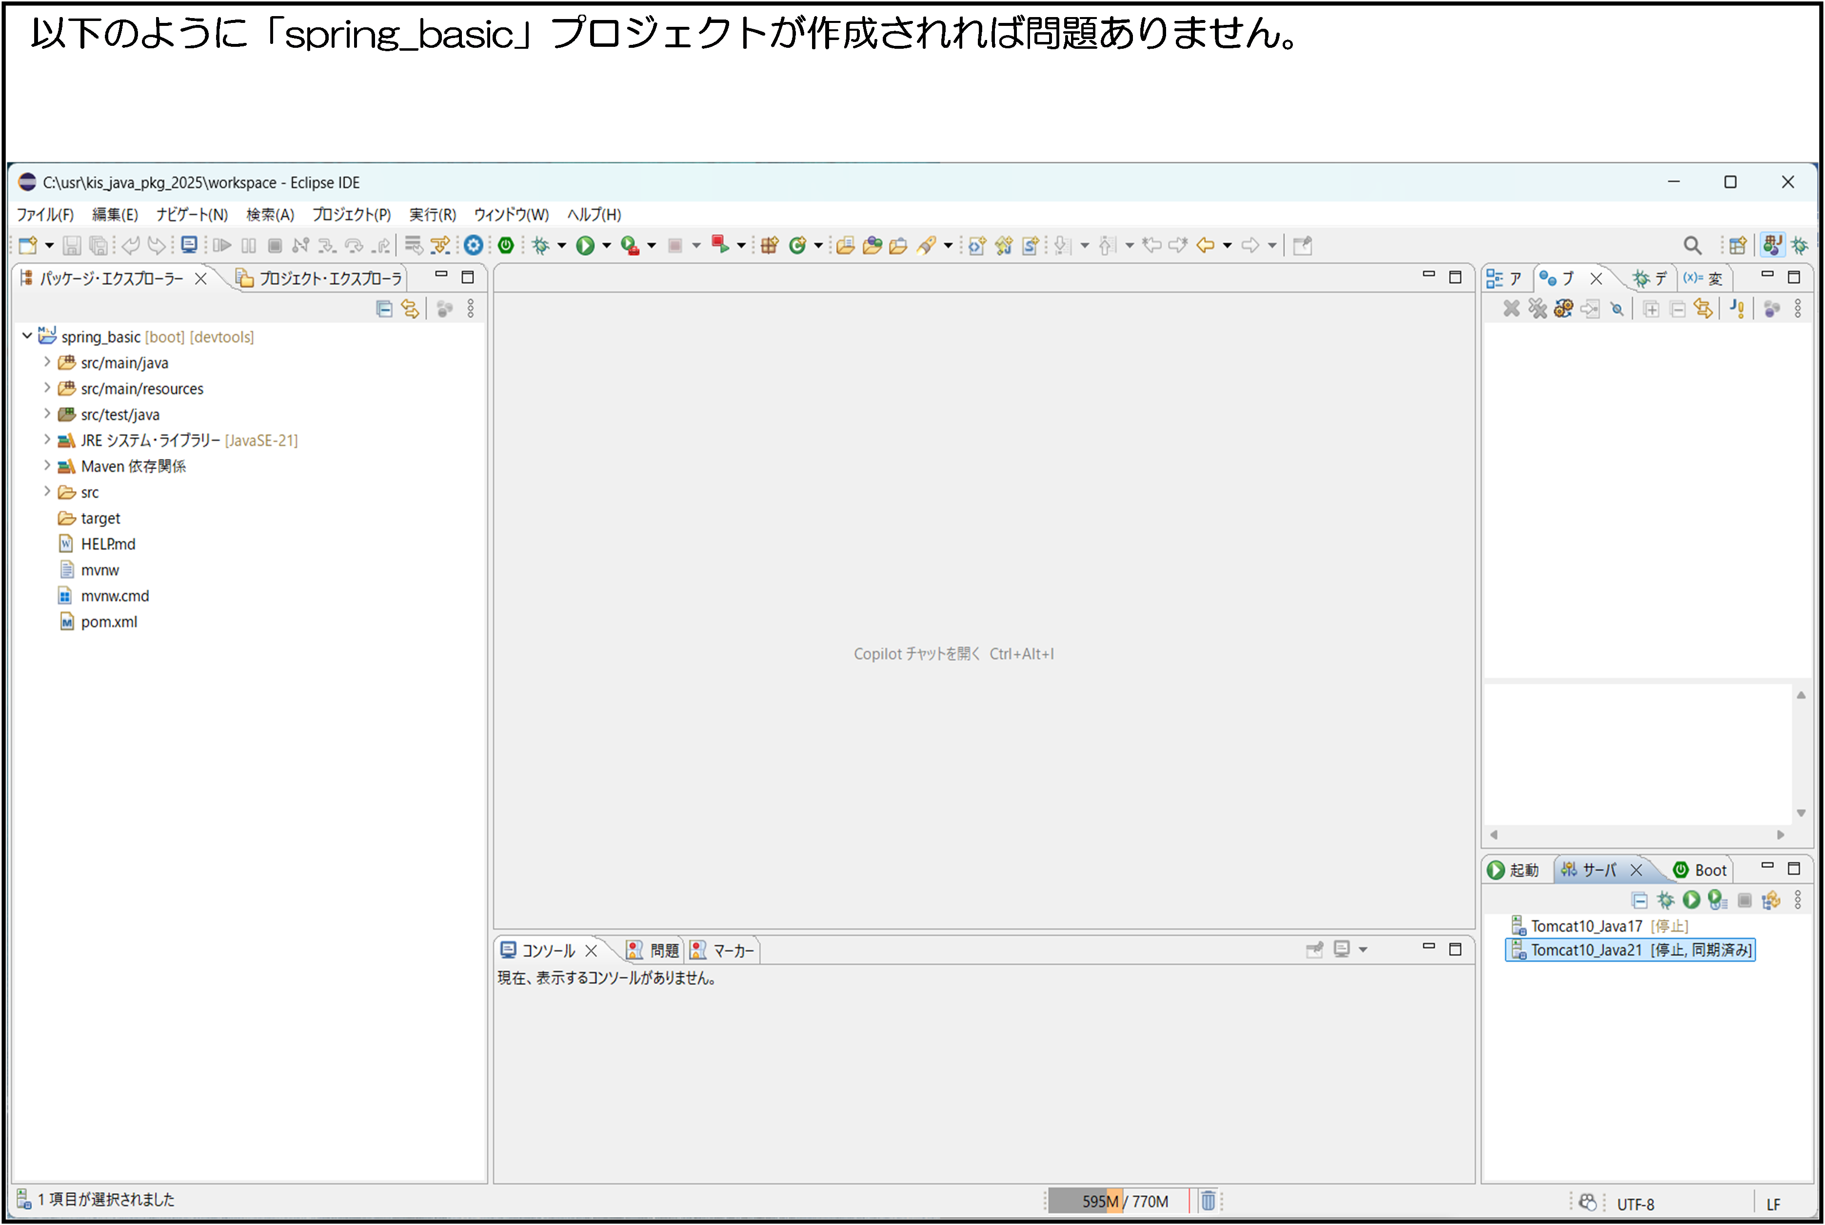This screenshot has height=1225, width=1825.
Task: Click Collapse All in Package Explorer
Action: (384, 309)
